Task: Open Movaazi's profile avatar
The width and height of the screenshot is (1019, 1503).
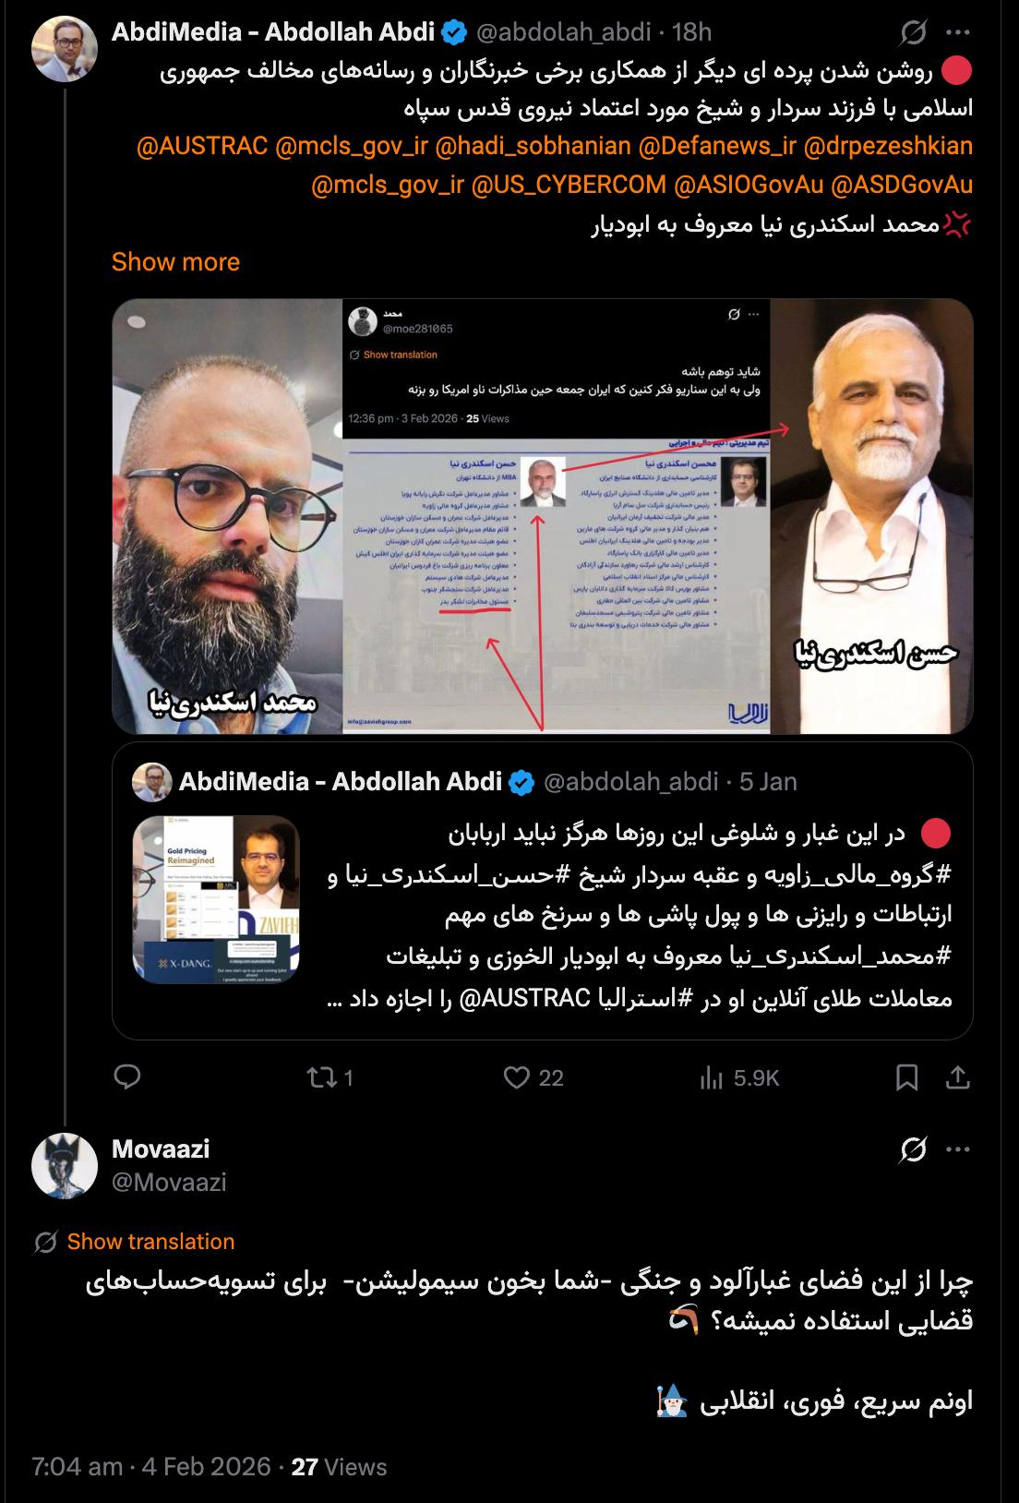Action: click(65, 1165)
